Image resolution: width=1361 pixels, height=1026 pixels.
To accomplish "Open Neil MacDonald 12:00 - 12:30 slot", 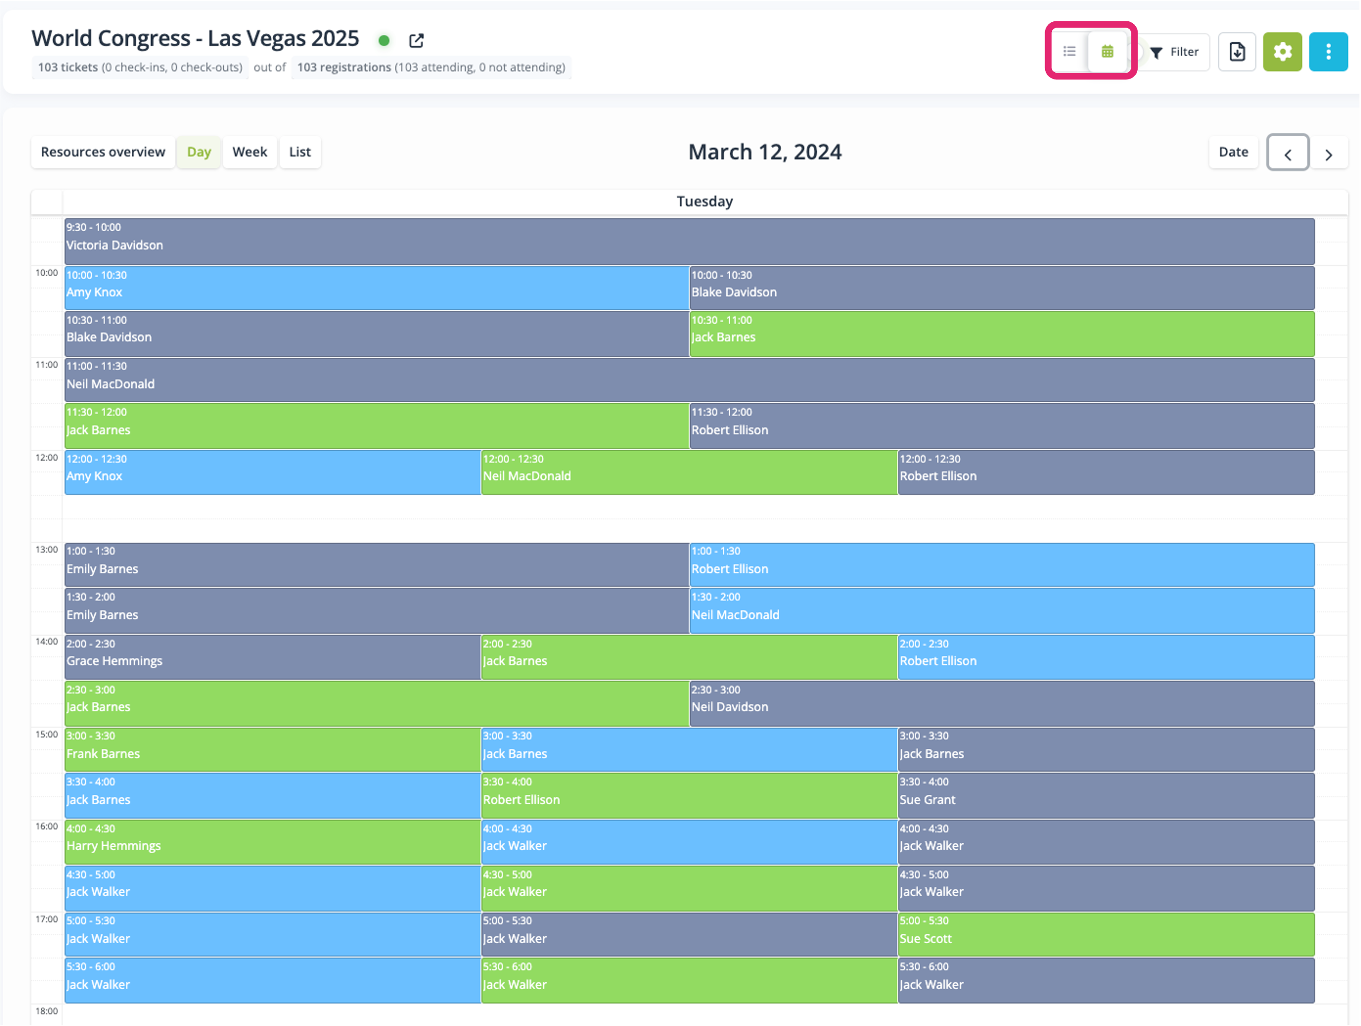I will (689, 472).
